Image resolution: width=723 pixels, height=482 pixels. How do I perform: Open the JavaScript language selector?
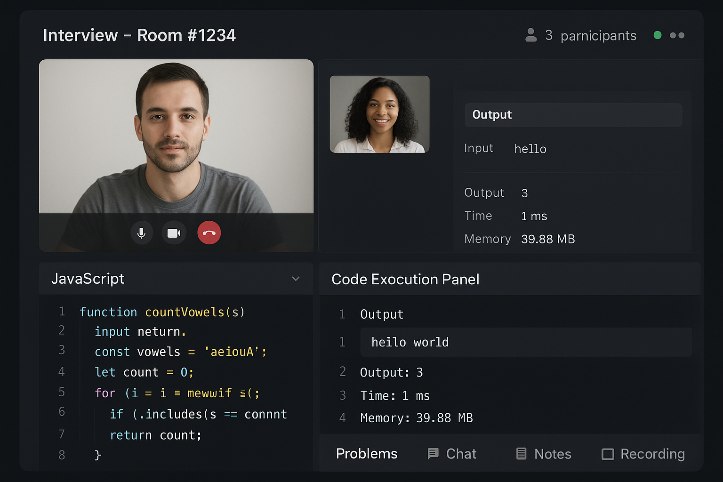(88, 279)
